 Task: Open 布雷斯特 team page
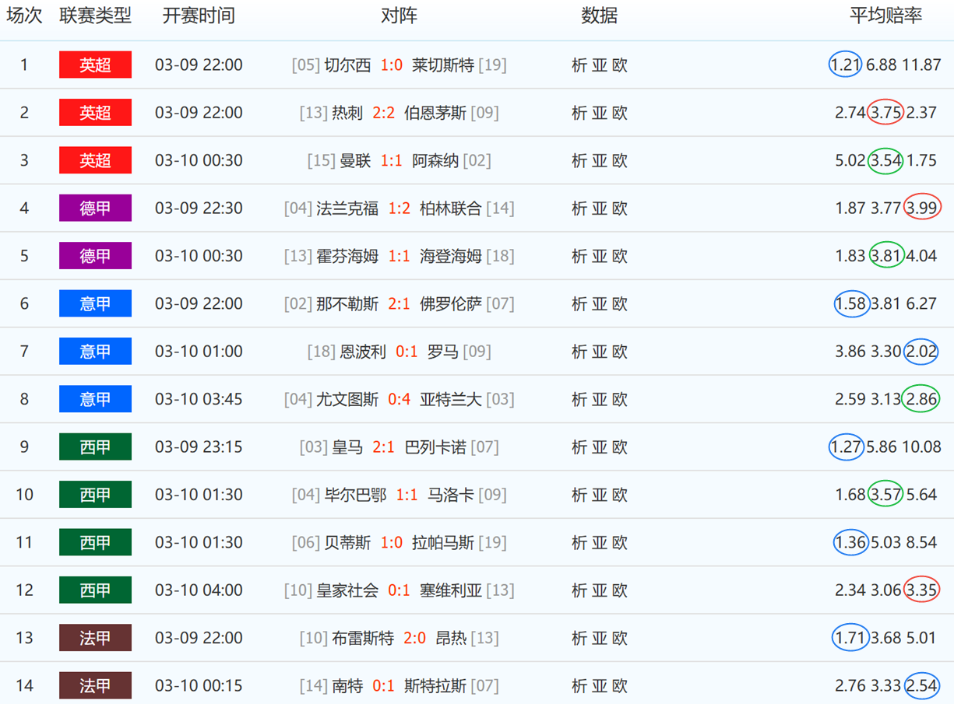point(363,638)
